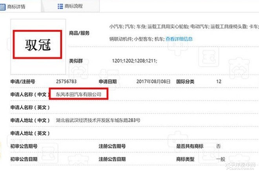Click the 类似群 label

point(76,61)
